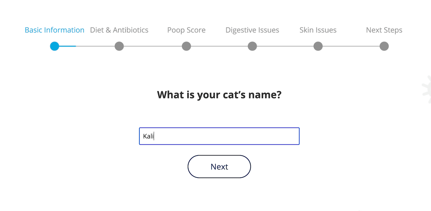Click the Digestive Issues step circle

tap(252, 46)
